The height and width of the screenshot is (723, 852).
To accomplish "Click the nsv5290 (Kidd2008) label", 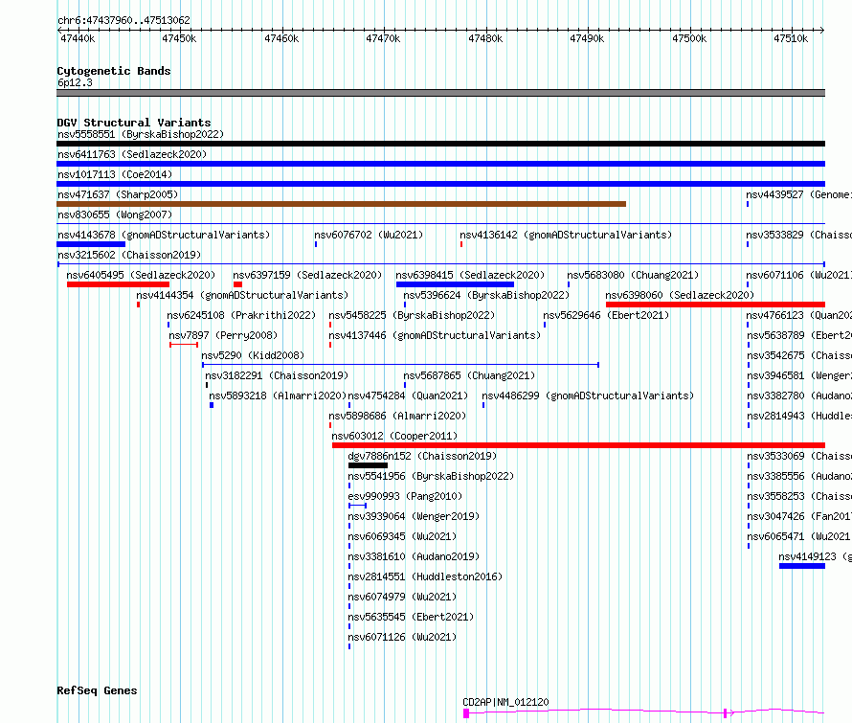I will (x=254, y=355).
